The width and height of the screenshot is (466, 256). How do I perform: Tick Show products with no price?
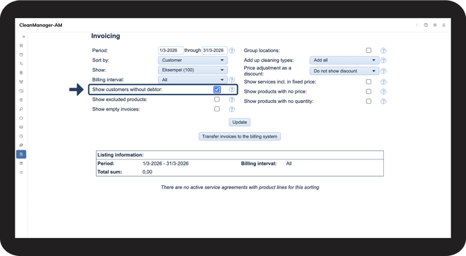(x=369, y=92)
